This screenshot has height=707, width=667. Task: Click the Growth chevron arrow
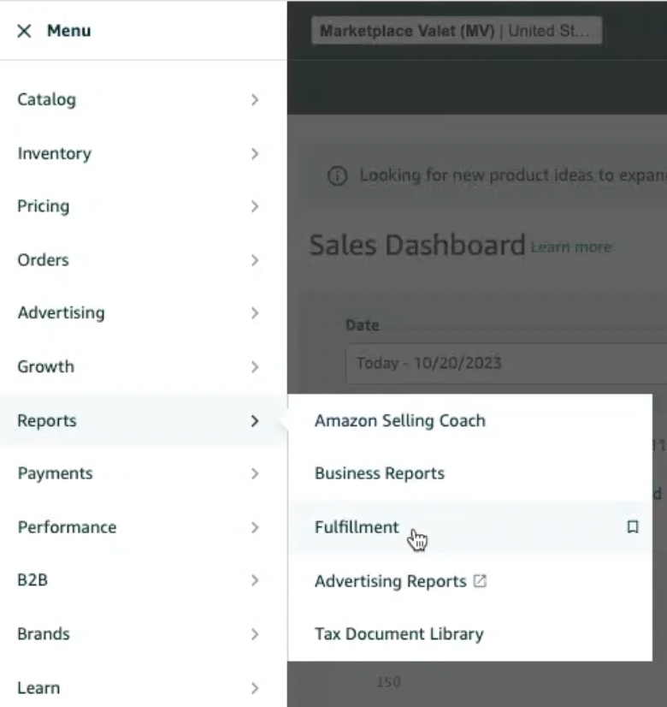point(254,367)
